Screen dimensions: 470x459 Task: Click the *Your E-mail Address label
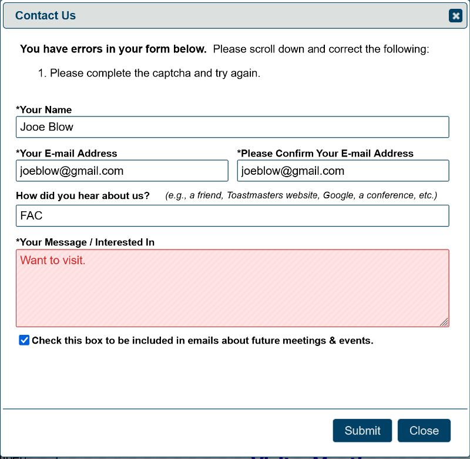[66, 154]
